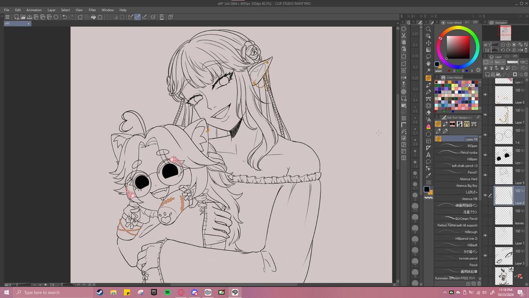Select the Zoom magnifier tool
The image size is (529, 298).
click(428, 29)
